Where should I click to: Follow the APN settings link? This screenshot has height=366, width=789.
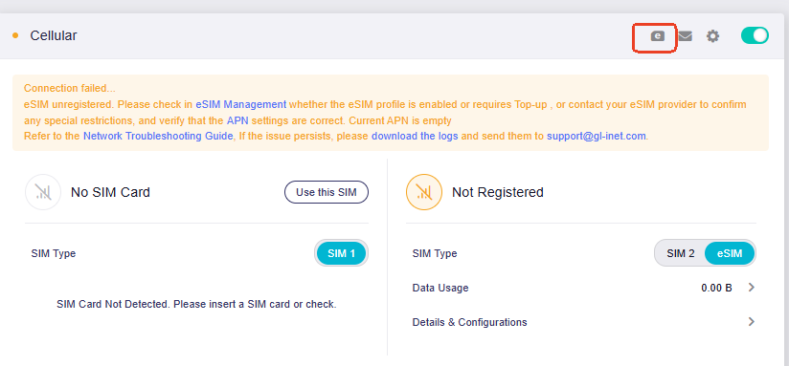[x=237, y=120]
